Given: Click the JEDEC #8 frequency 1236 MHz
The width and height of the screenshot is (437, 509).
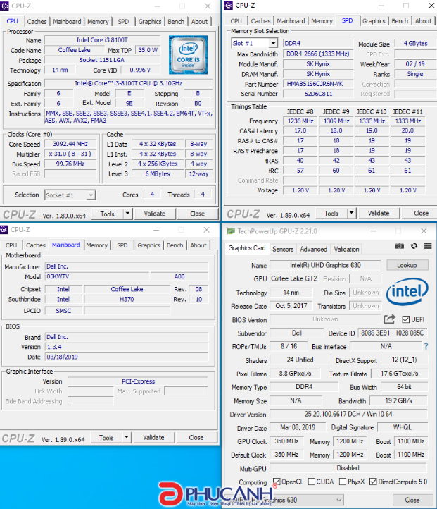Looking at the screenshot, I should [300, 121].
